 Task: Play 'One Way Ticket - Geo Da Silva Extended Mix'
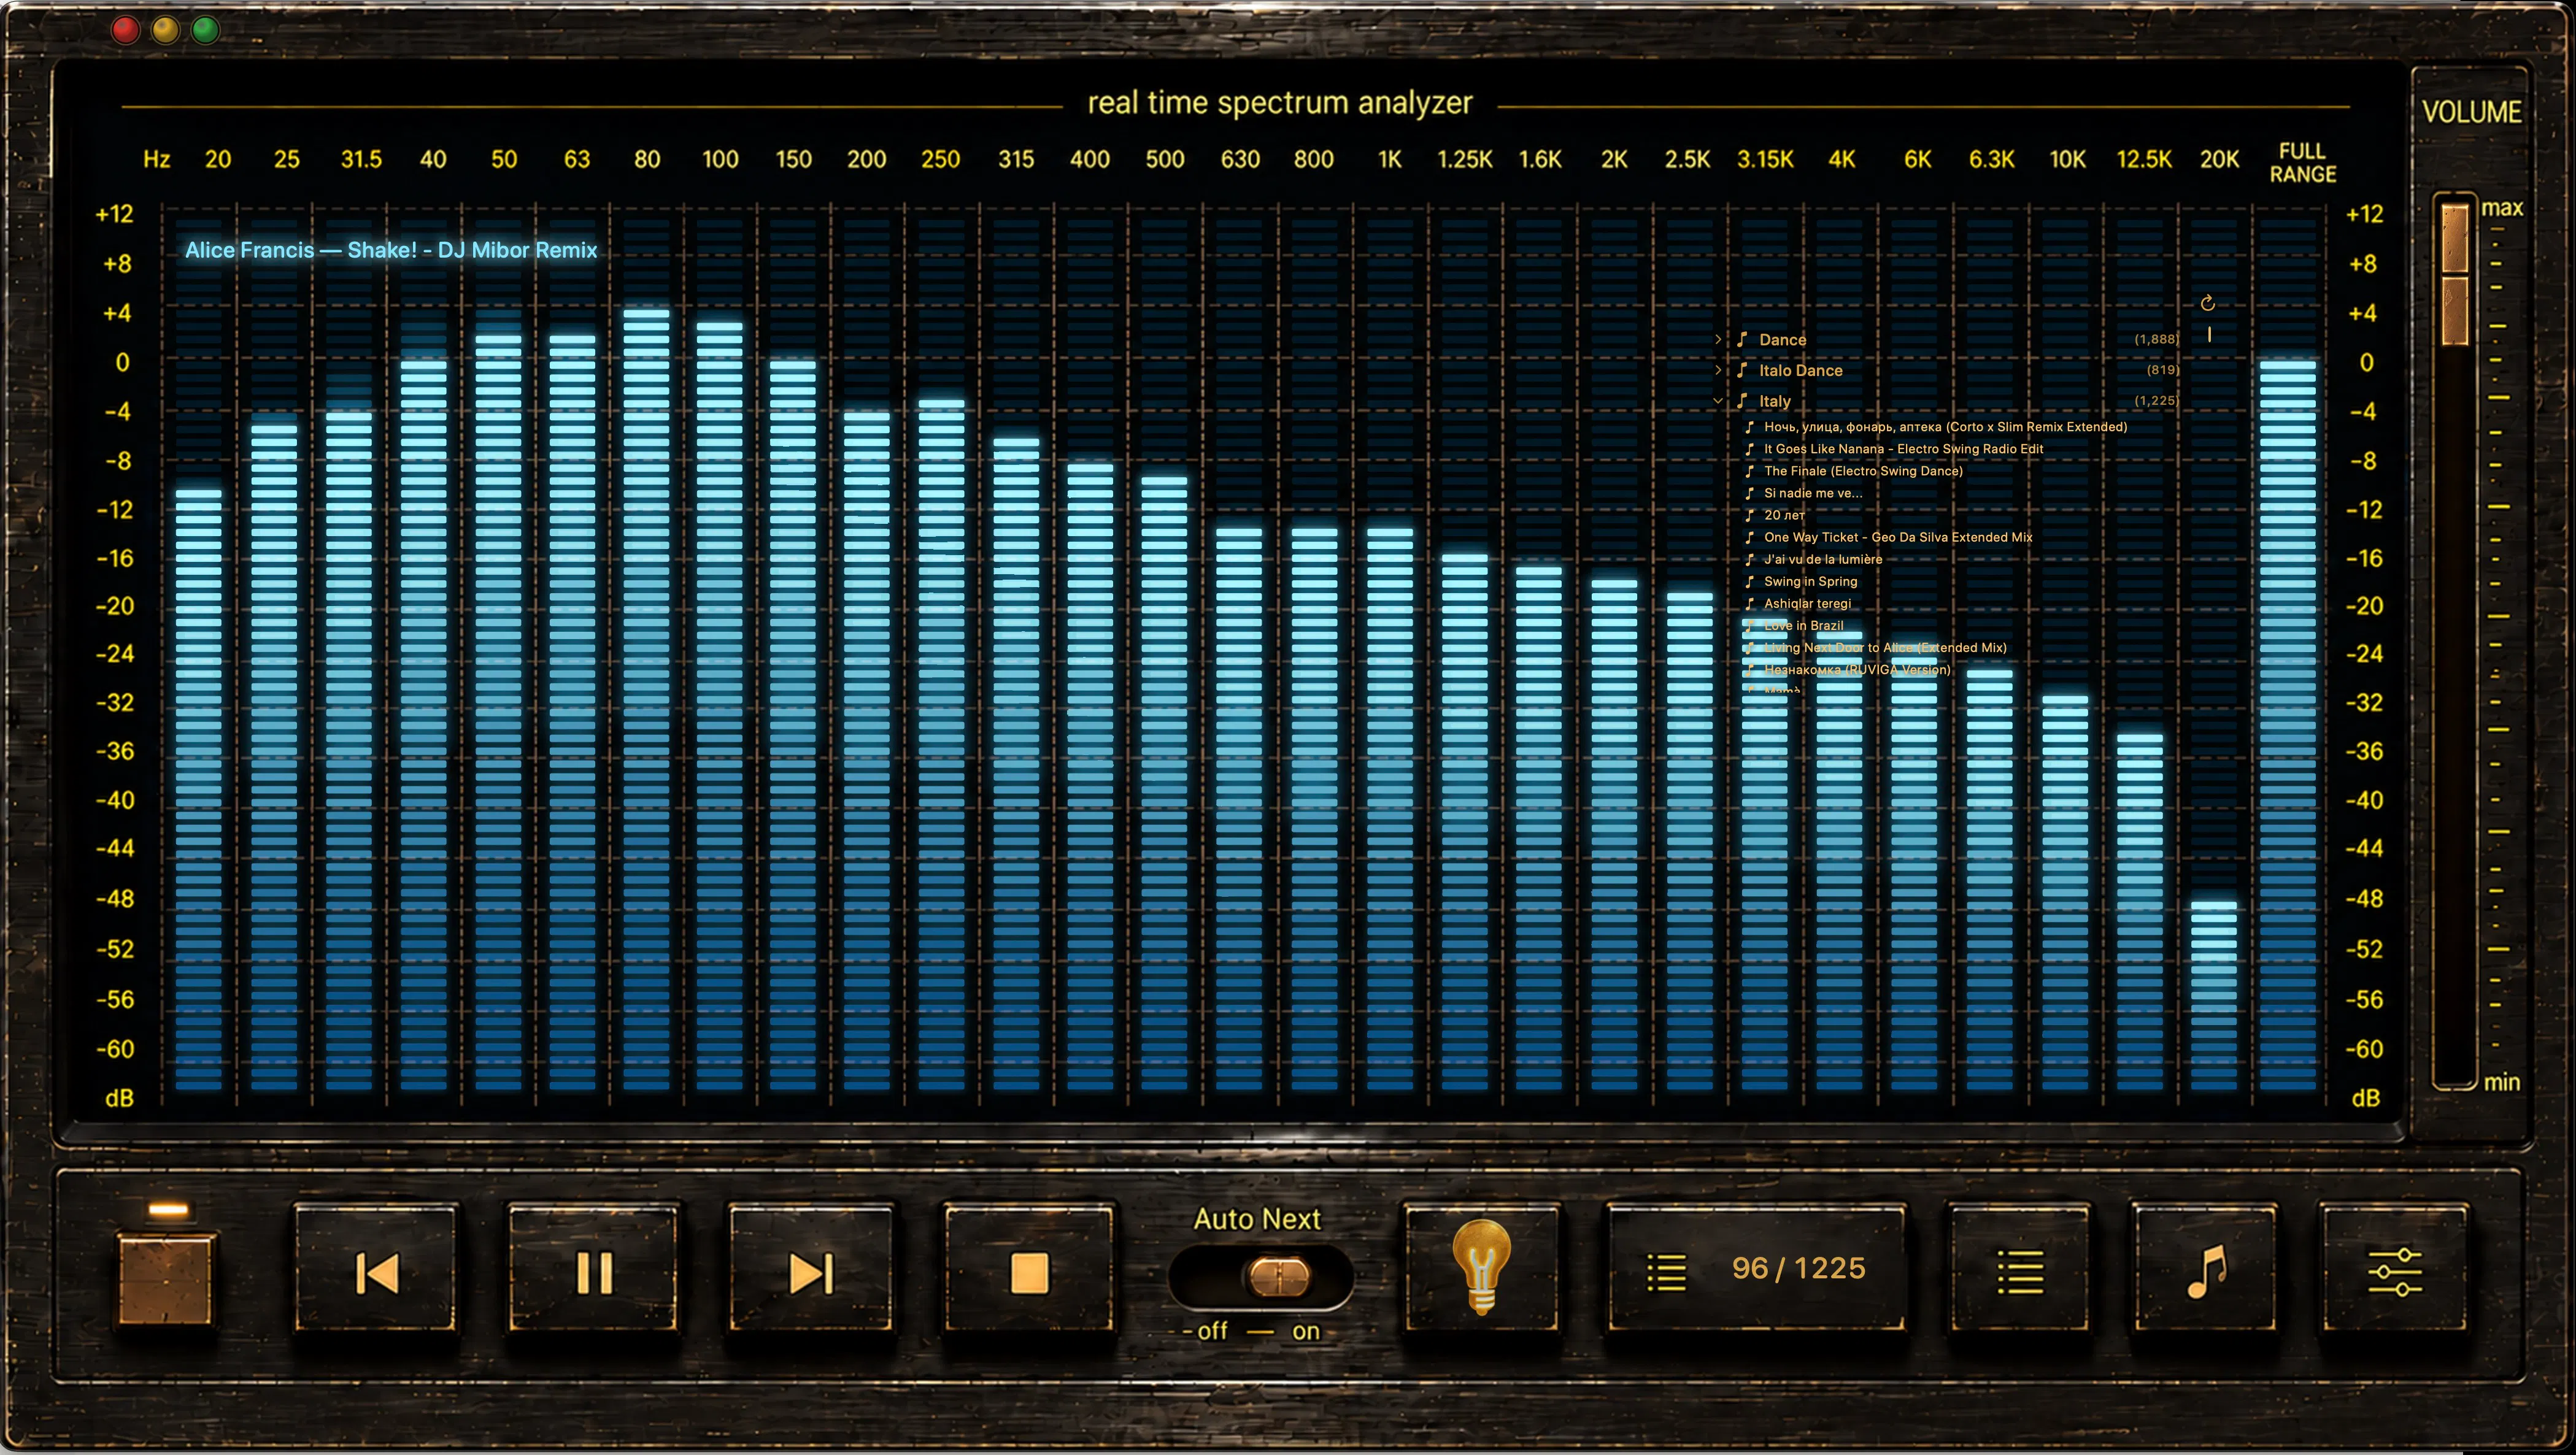point(1898,537)
